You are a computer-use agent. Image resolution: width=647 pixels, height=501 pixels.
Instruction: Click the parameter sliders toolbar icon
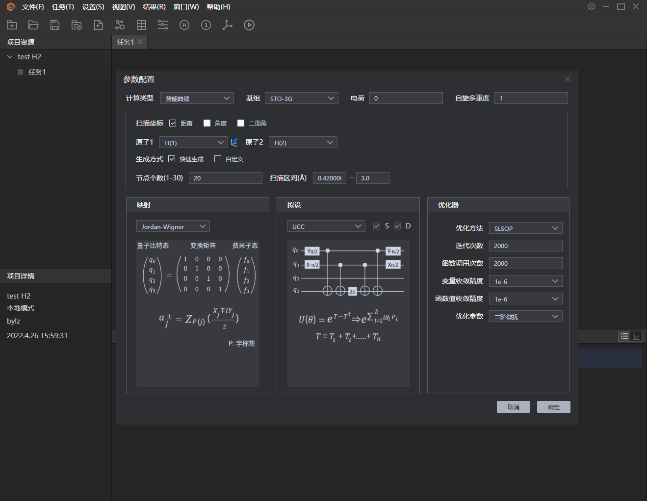[x=163, y=25]
